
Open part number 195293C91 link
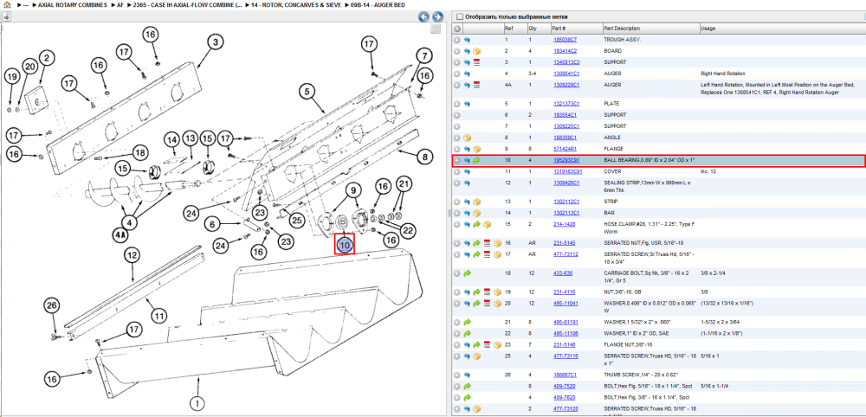(x=566, y=161)
